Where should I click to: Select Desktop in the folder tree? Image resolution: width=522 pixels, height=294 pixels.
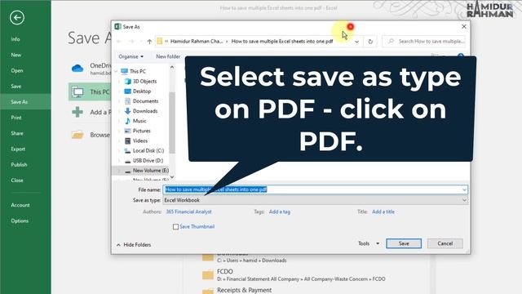[x=141, y=91]
